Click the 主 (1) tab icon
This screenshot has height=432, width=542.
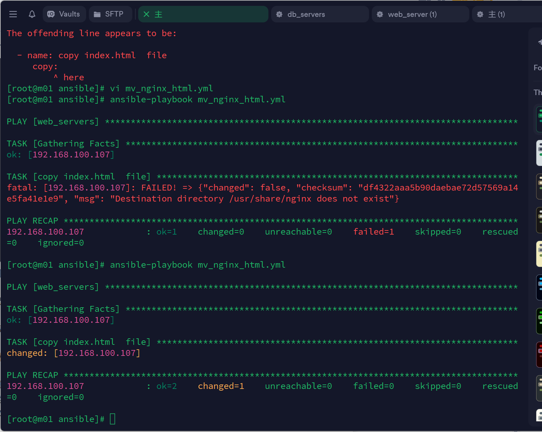pos(480,14)
